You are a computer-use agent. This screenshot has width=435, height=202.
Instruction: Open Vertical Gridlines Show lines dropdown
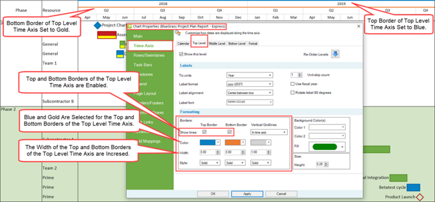[x=269, y=132]
